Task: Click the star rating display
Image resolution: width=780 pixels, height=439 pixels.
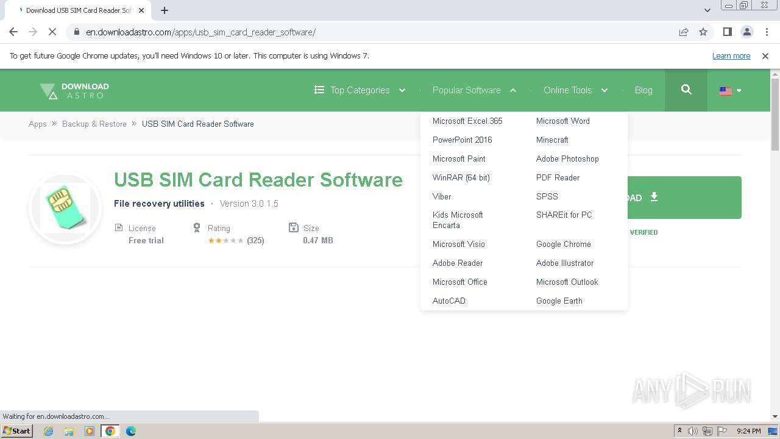Action: click(x=225, y=240)
